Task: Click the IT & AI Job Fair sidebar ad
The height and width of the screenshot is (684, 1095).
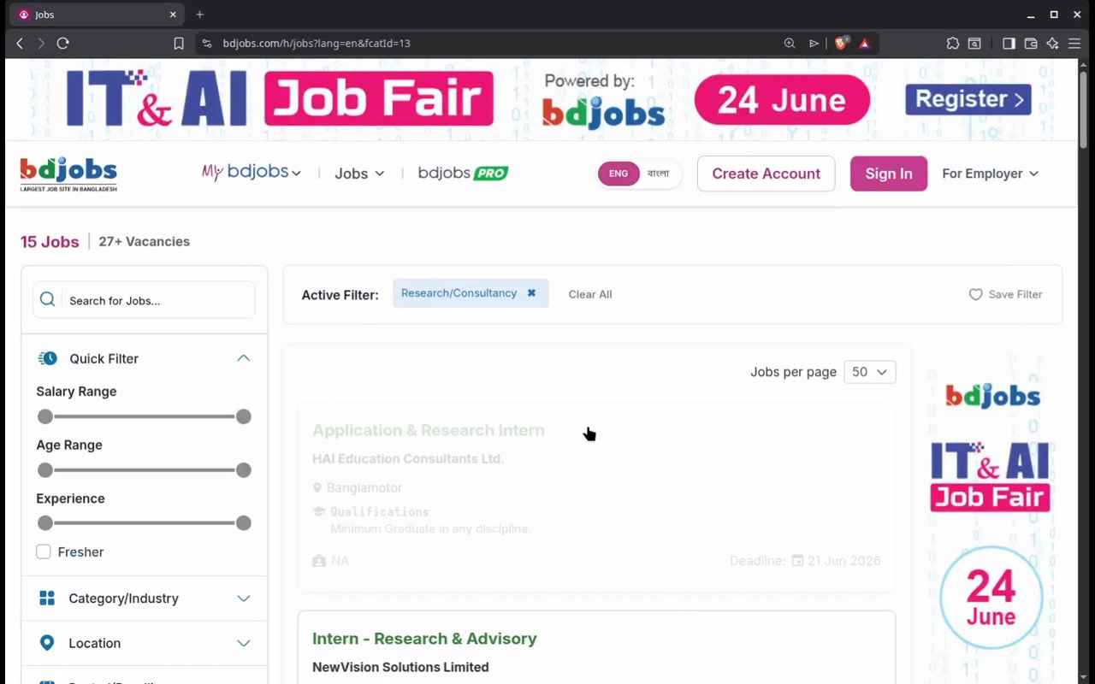Action: [x=991, y=515]
